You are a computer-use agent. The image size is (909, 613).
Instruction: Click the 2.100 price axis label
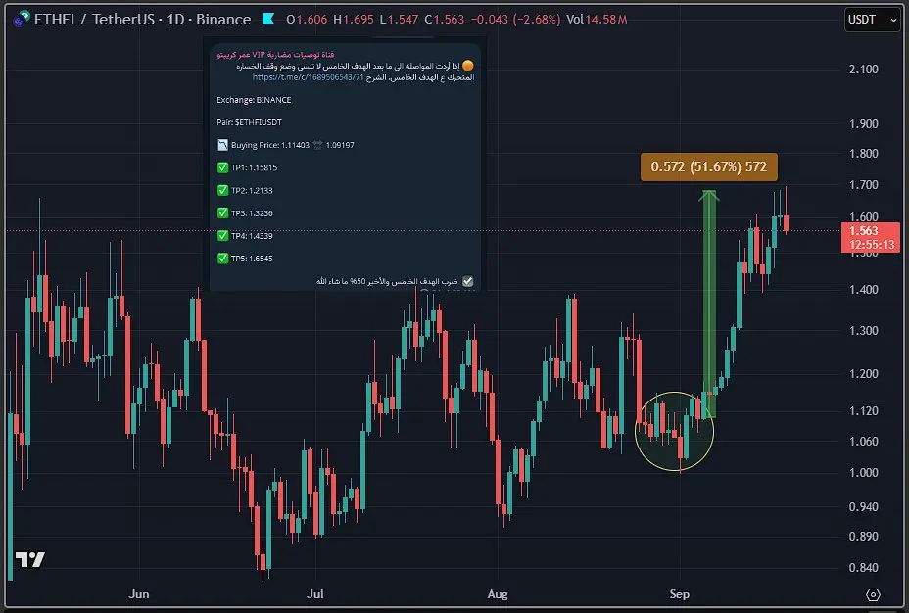[x=864, y=69]
